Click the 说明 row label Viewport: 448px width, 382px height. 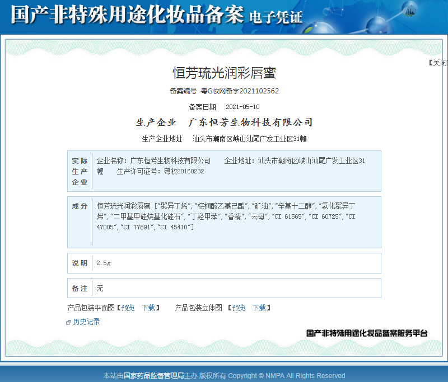80,263
